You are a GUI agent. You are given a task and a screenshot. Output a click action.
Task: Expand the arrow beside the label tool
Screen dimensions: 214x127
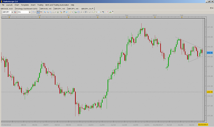(101, 12)
